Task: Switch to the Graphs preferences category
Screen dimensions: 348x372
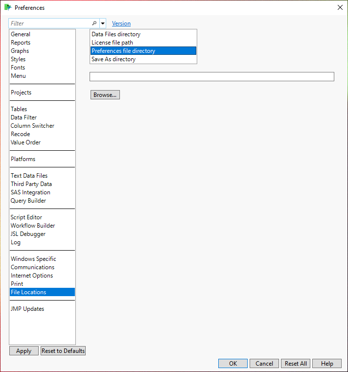Action: 20,51
